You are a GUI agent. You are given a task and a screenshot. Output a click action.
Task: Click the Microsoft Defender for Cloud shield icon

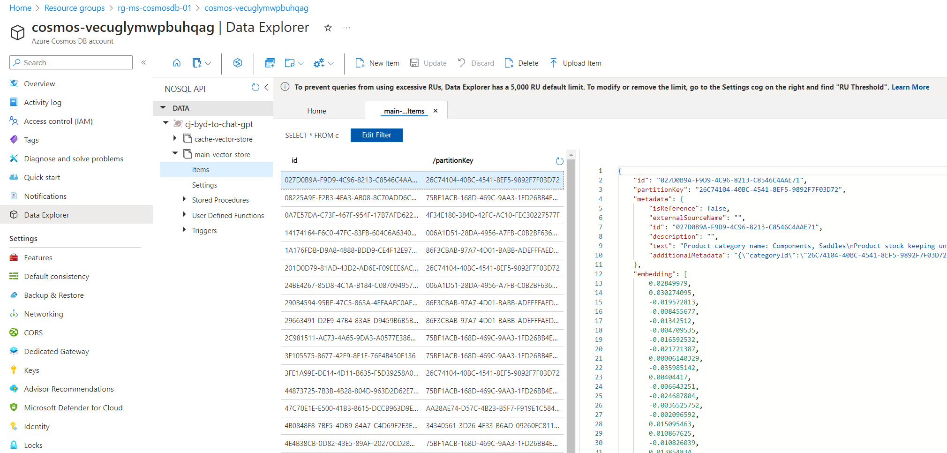(14, 408)
